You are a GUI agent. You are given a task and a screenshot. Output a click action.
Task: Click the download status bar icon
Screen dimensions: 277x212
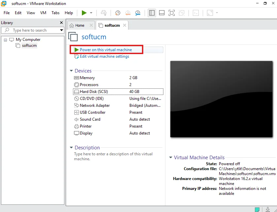[x=268, y=210]
